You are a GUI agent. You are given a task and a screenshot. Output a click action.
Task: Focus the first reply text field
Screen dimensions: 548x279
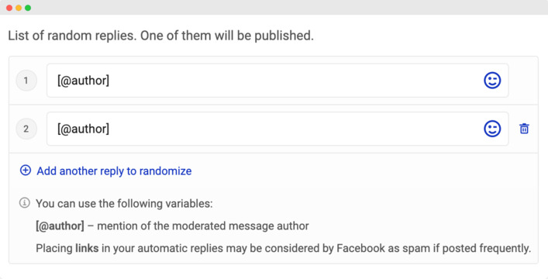click(x=277, y=81)
